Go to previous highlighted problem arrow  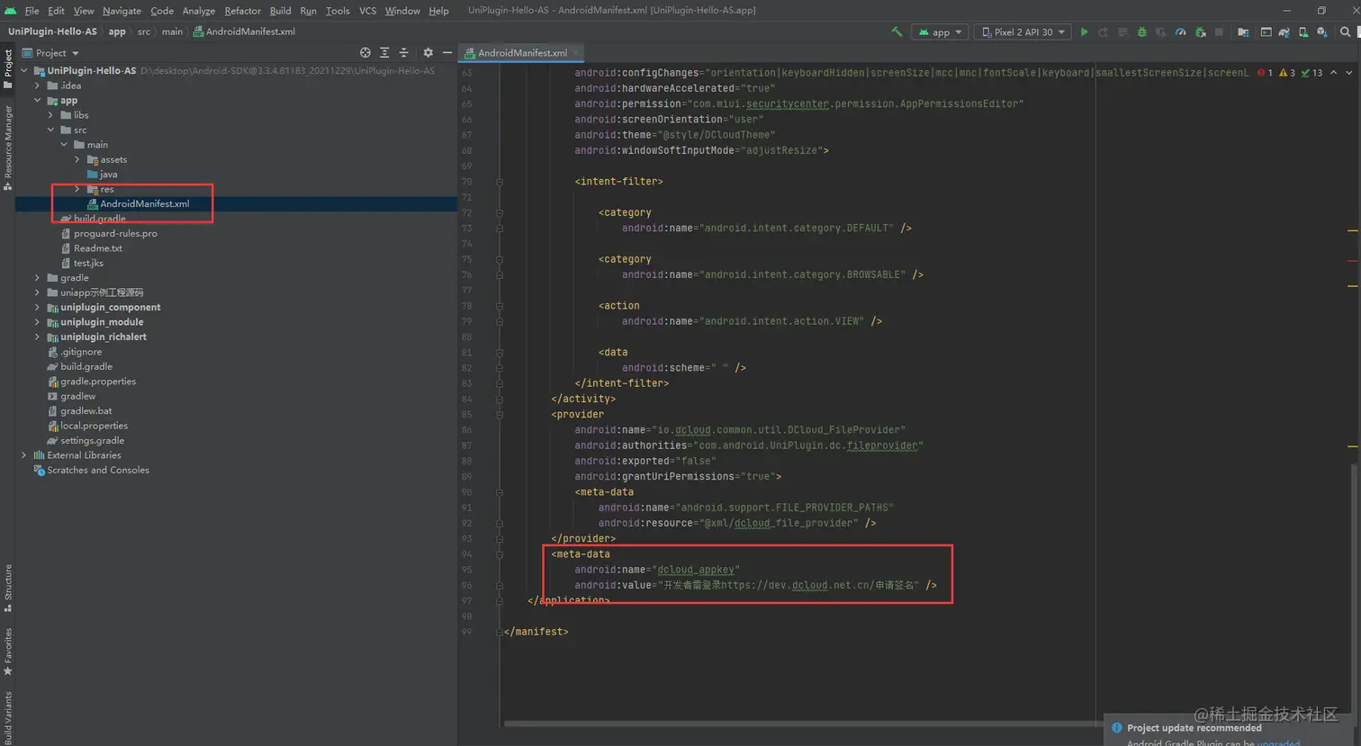point(1333,73)
